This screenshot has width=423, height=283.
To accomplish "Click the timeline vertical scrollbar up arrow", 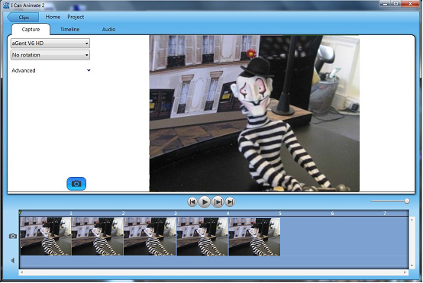I will point(412,220).
